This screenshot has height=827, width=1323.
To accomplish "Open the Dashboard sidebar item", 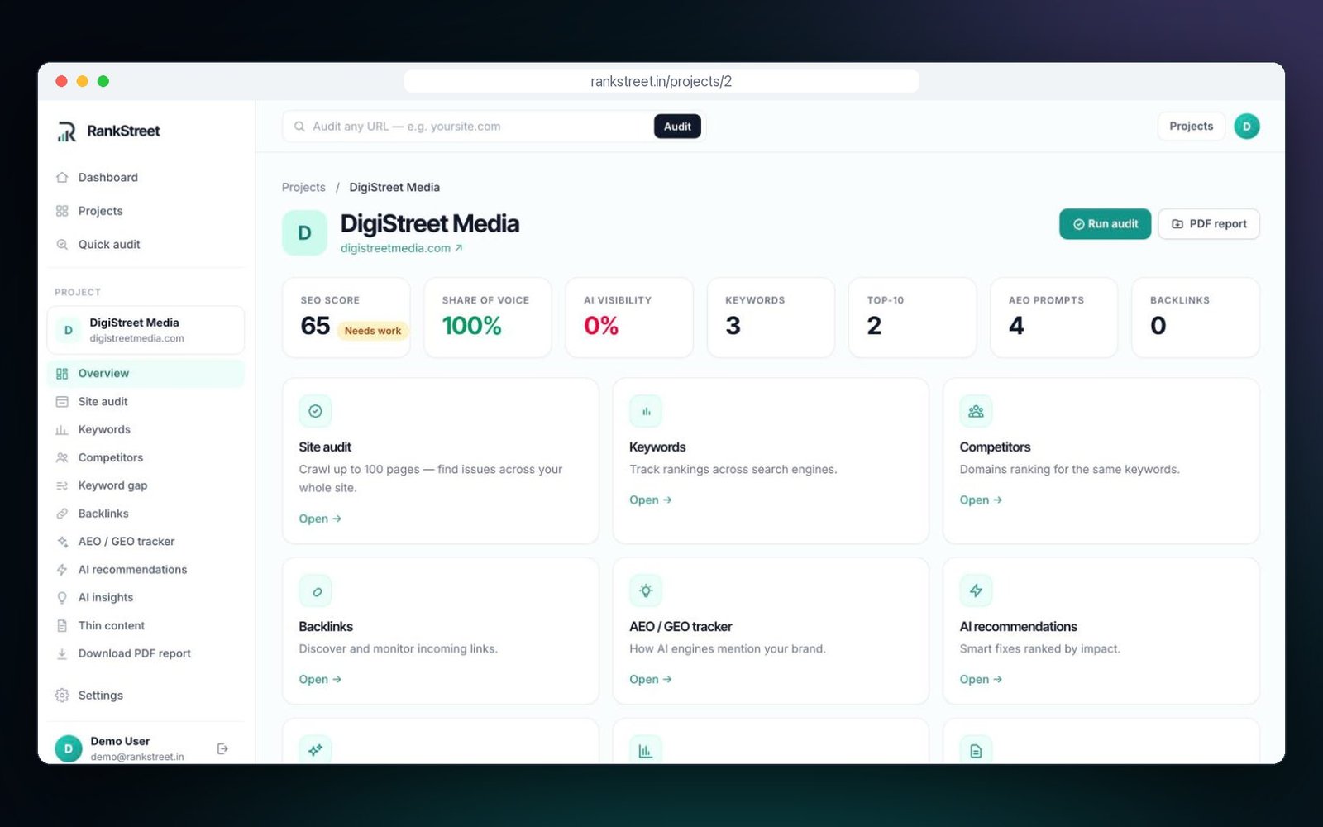I will [x=146, y=178].
